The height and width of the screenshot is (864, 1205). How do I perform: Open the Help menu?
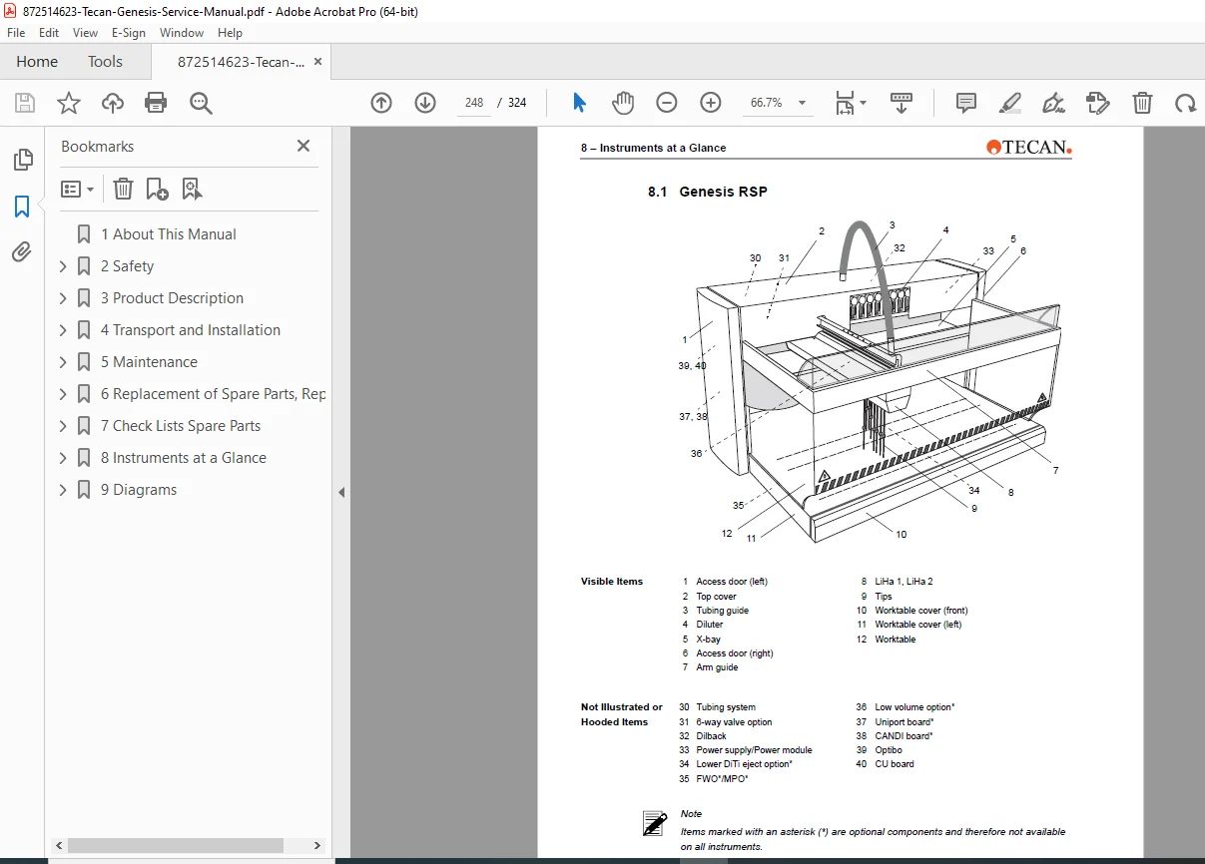pyautogui.click(x=231, y=33)
